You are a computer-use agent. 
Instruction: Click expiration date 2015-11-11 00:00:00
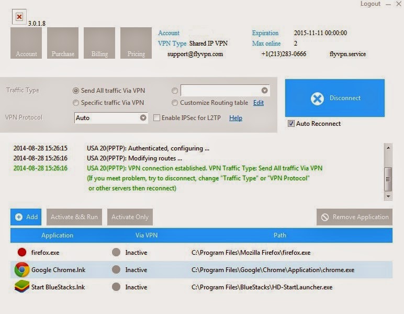[x=320, y=33]
